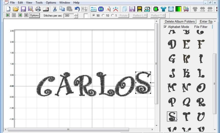The height and width of the screenshot is (133, 220).
Task: Click the purple D1 disk icon
Action: point(132,9)
